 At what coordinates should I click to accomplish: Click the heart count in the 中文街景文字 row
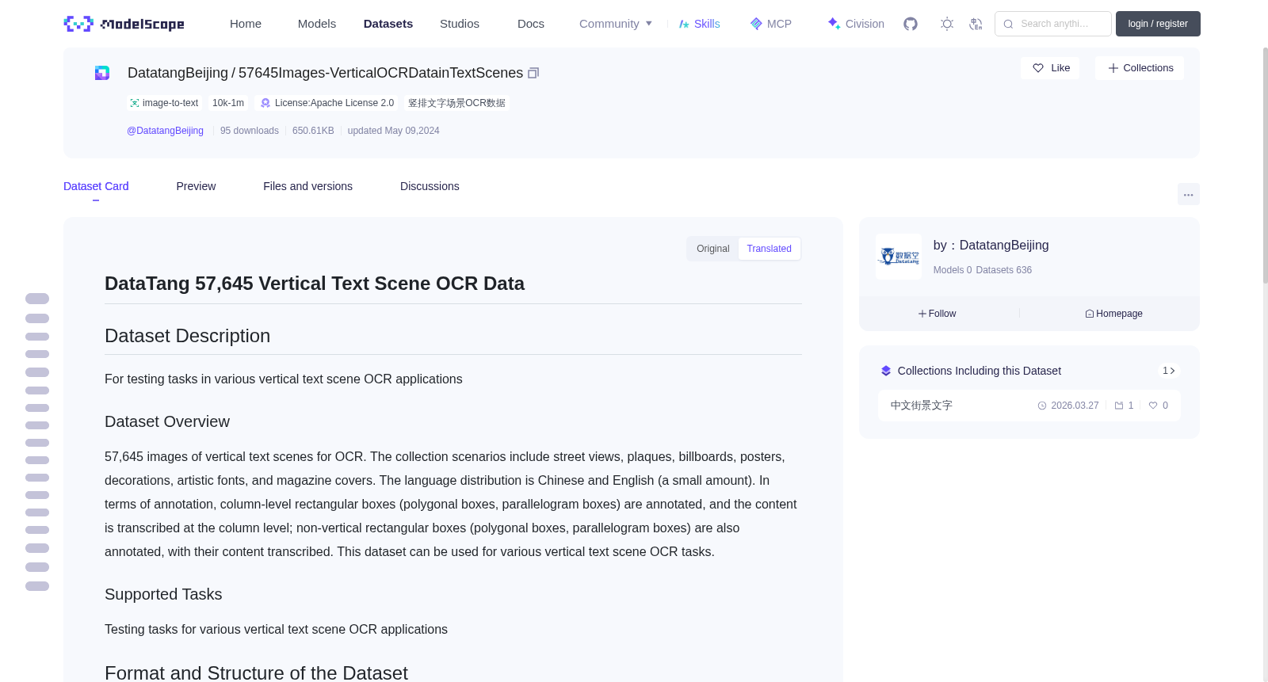(x=1159, y=406)
